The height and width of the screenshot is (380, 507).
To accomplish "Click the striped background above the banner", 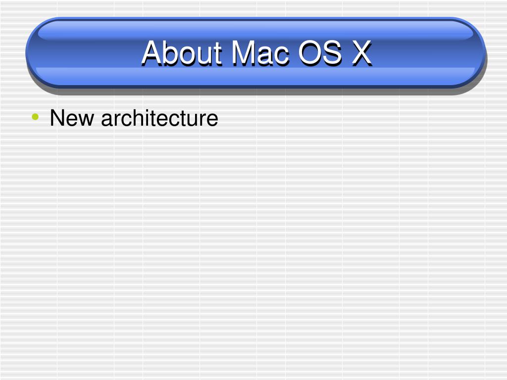I will point(253,8).
